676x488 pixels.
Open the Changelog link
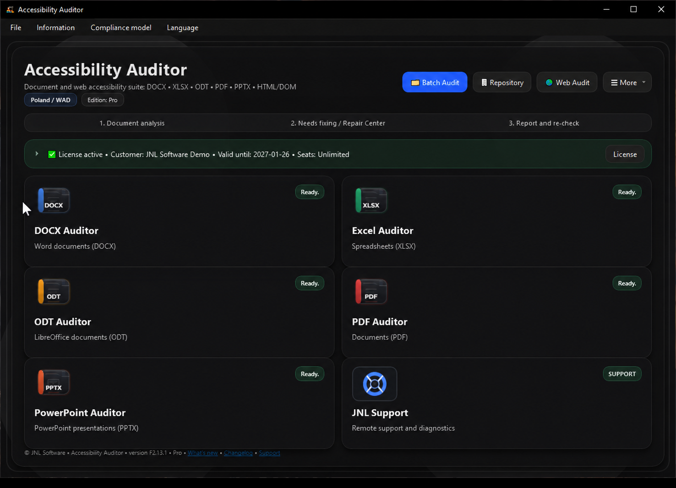(238, 453)
